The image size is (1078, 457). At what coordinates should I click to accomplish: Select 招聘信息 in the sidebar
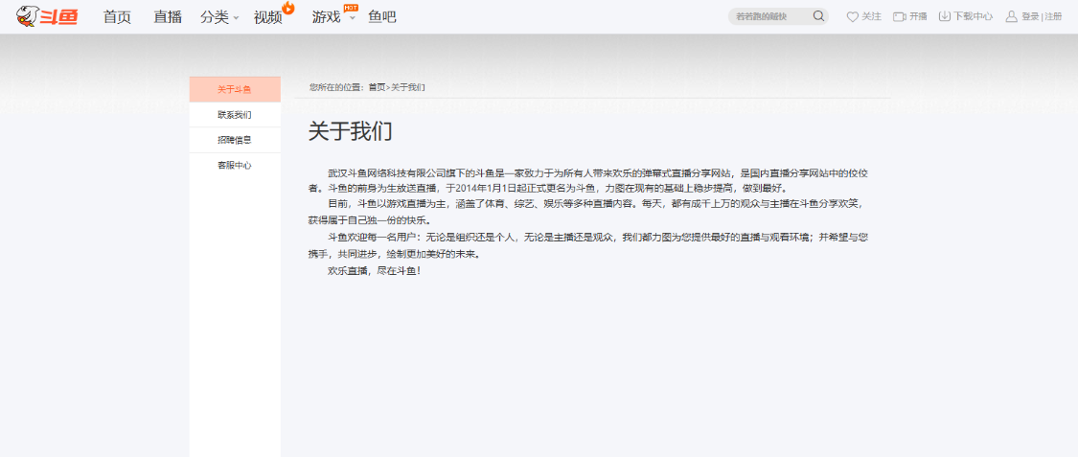(235, 140)
